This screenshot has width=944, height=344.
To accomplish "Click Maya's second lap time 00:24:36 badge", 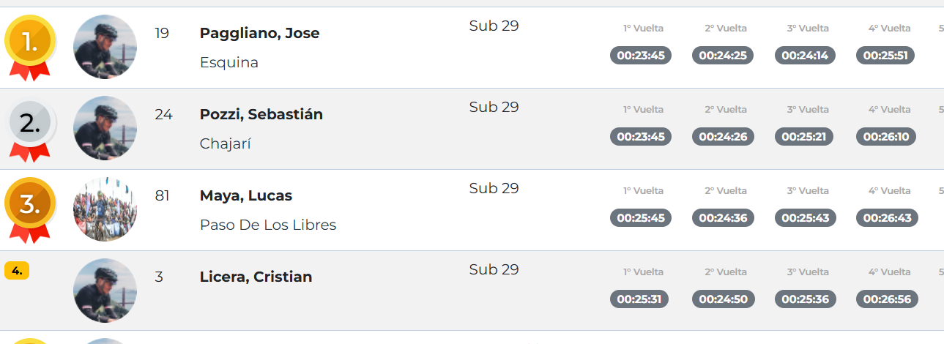I will 723,218.
